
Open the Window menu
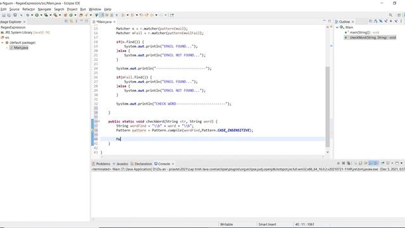[x=95, y=9]
